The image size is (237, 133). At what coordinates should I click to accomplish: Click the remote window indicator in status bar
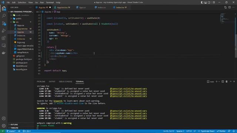(x=3, y=131)
